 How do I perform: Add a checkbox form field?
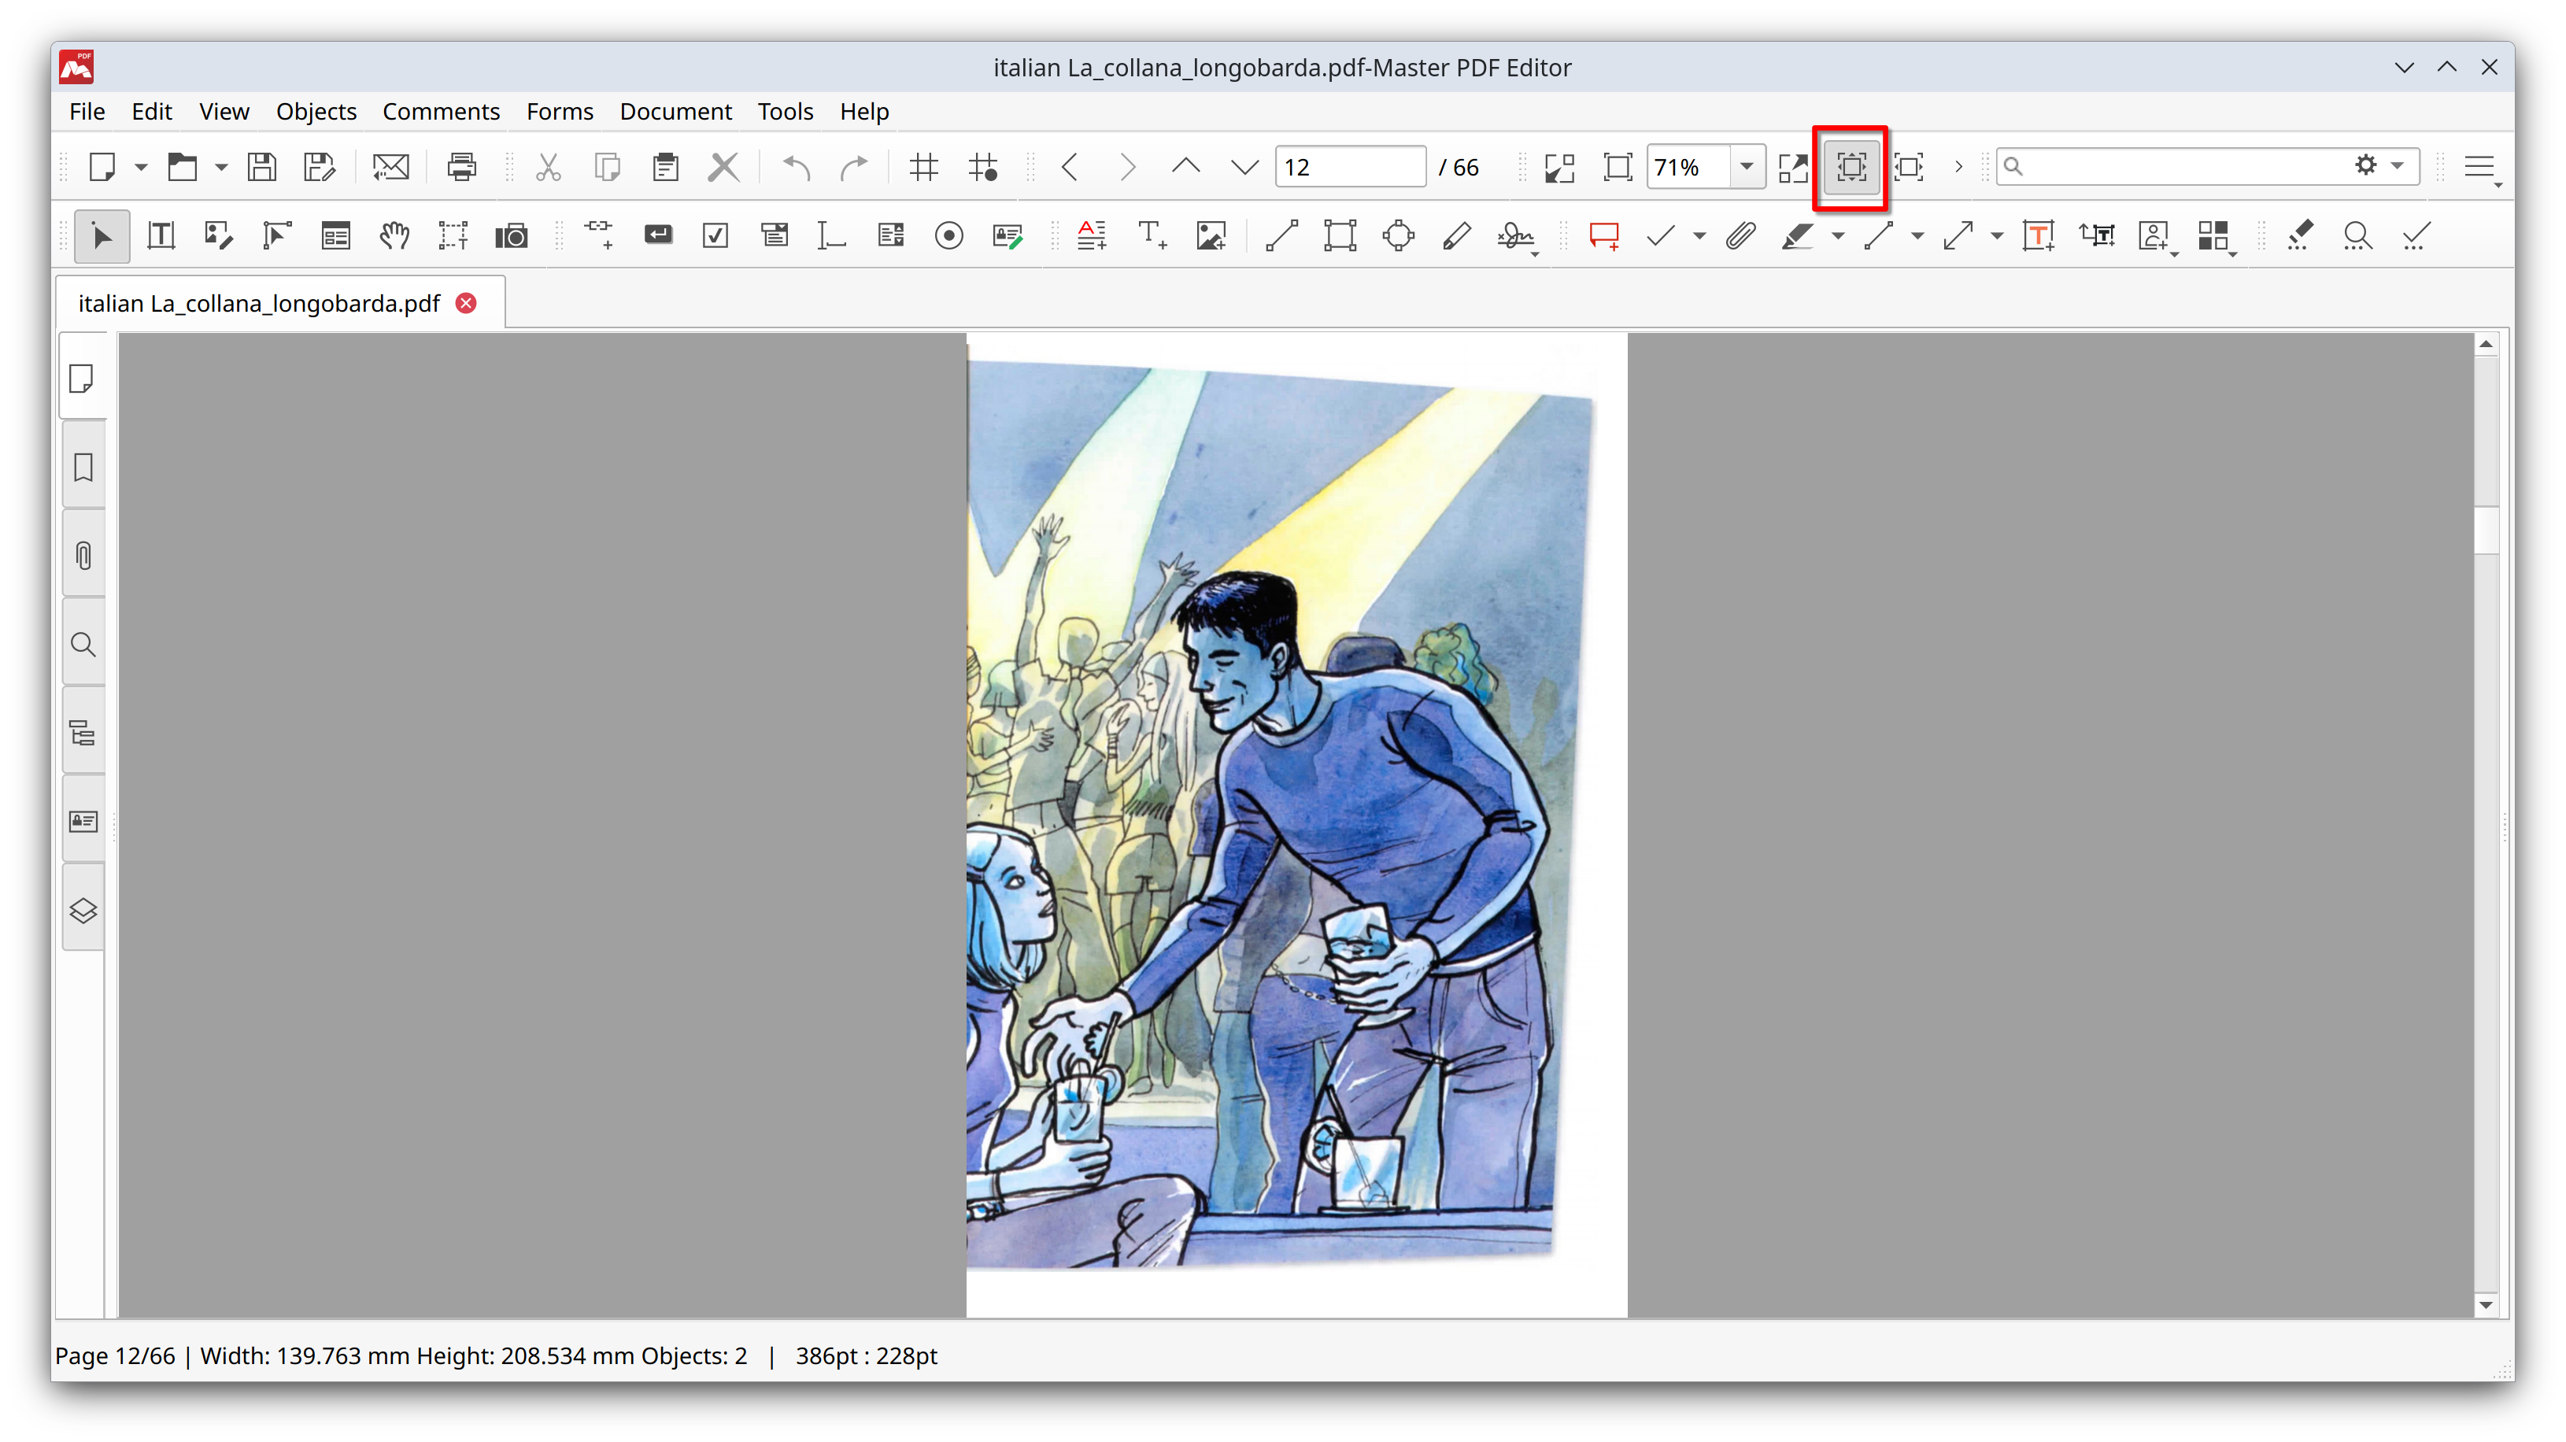pyautogui.click(x=715, y=236)
